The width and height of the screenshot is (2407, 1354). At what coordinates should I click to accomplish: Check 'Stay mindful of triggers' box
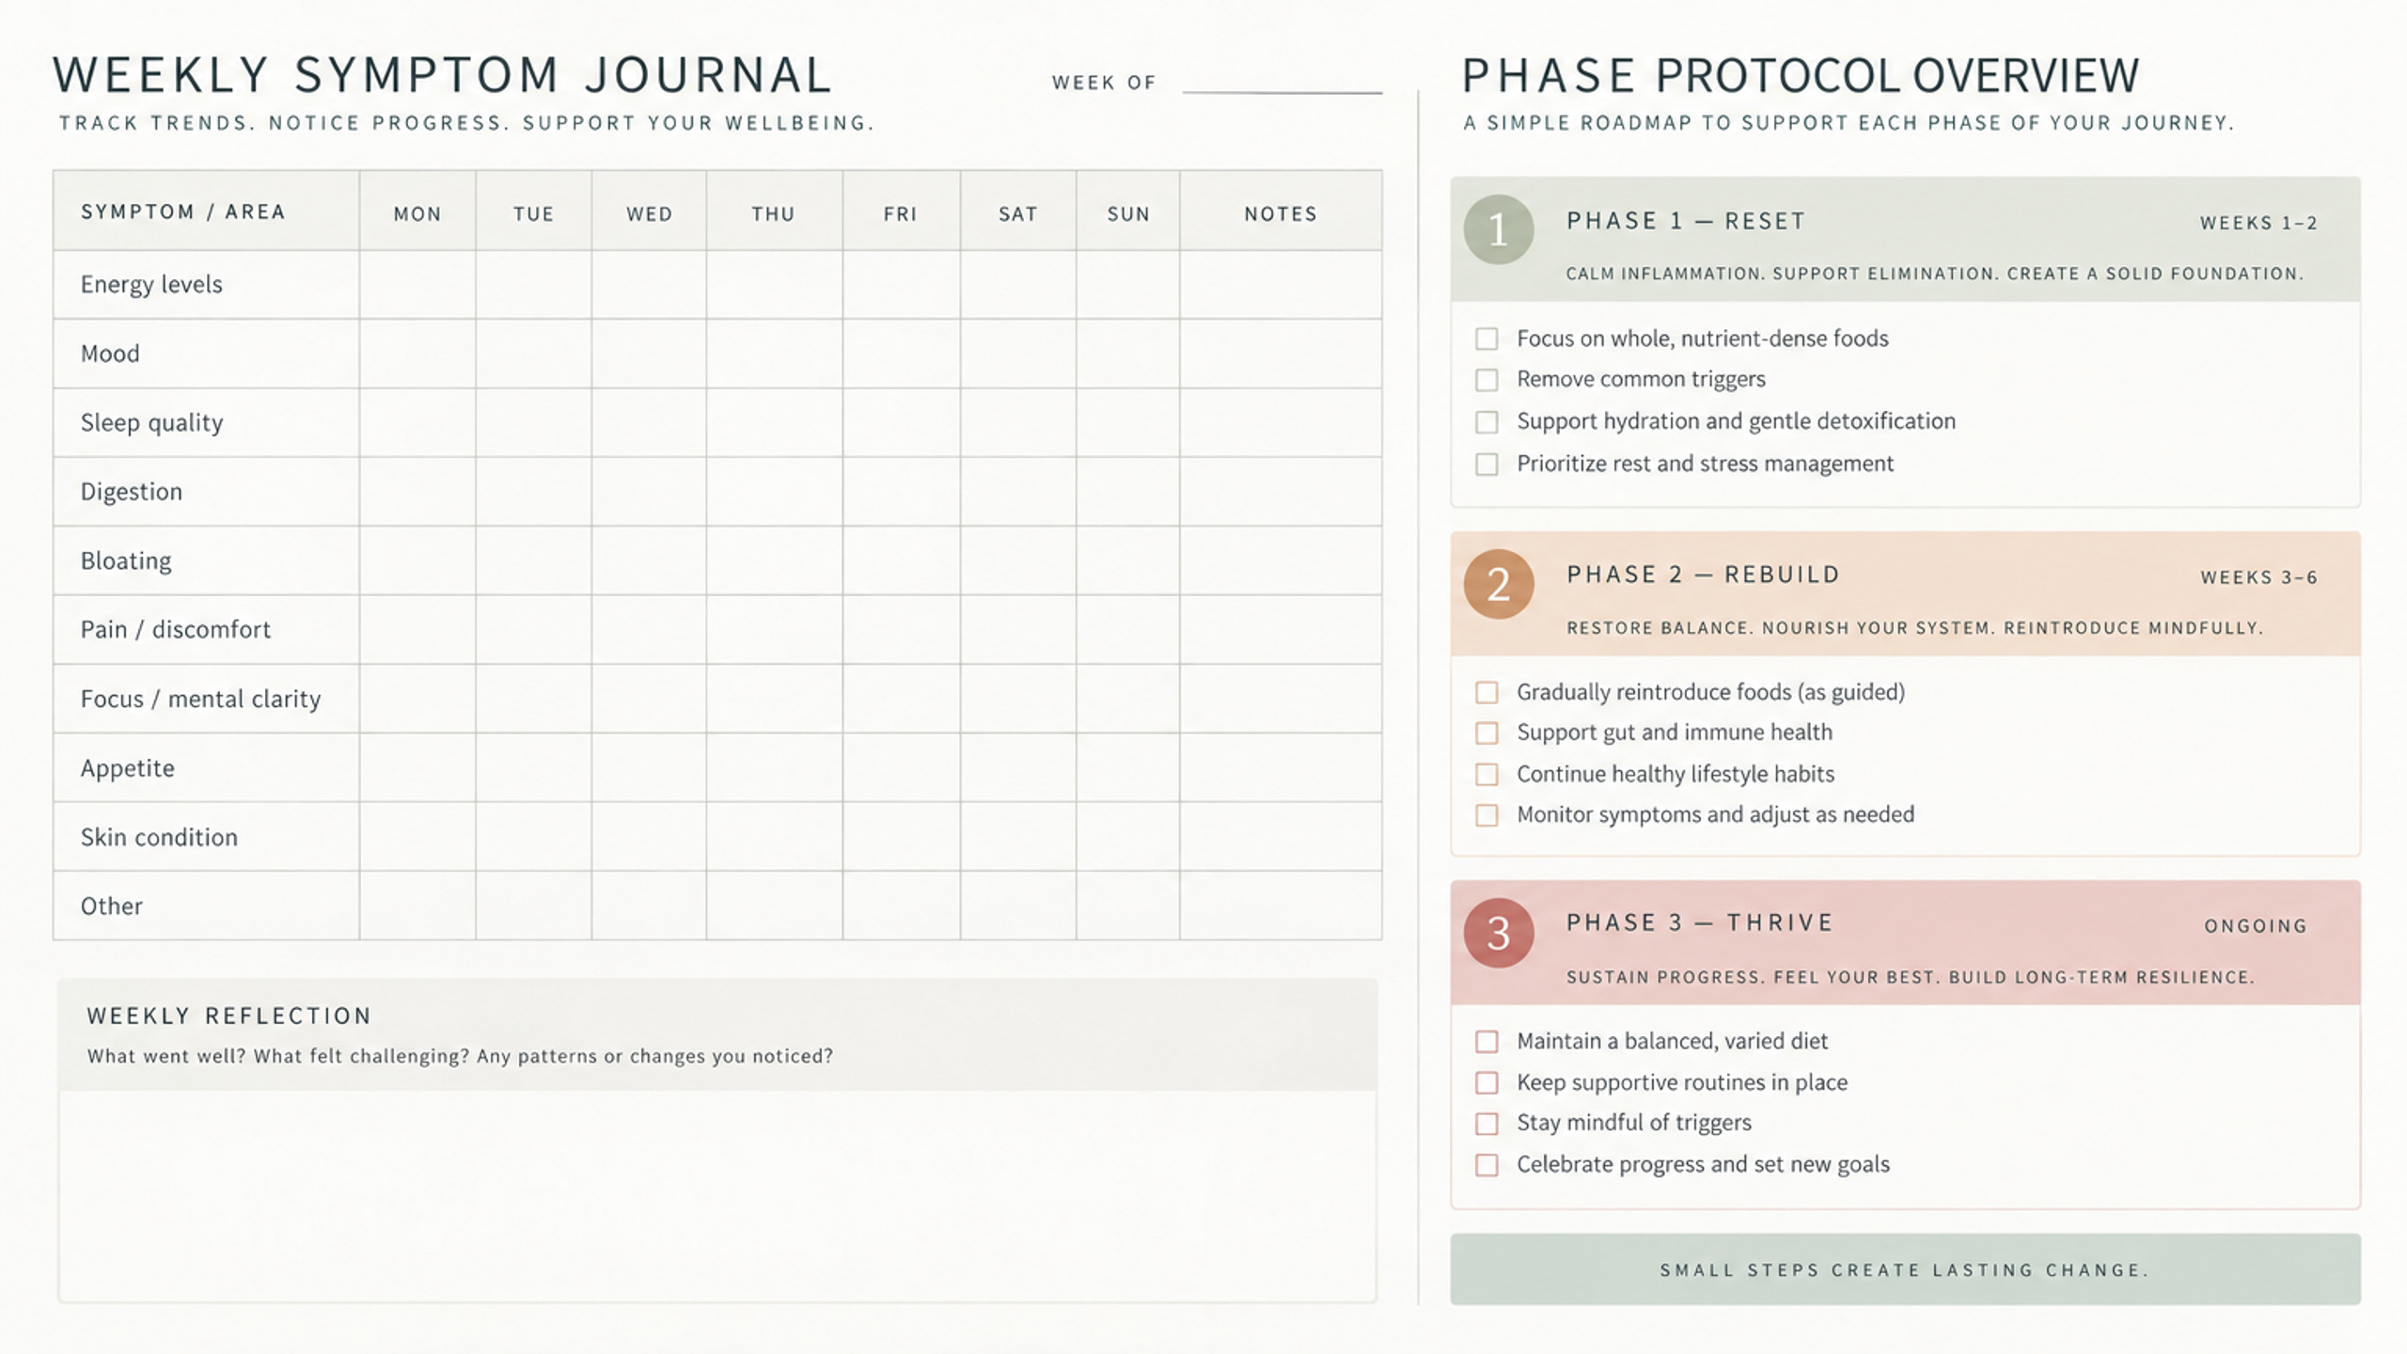(1487, 1124)
